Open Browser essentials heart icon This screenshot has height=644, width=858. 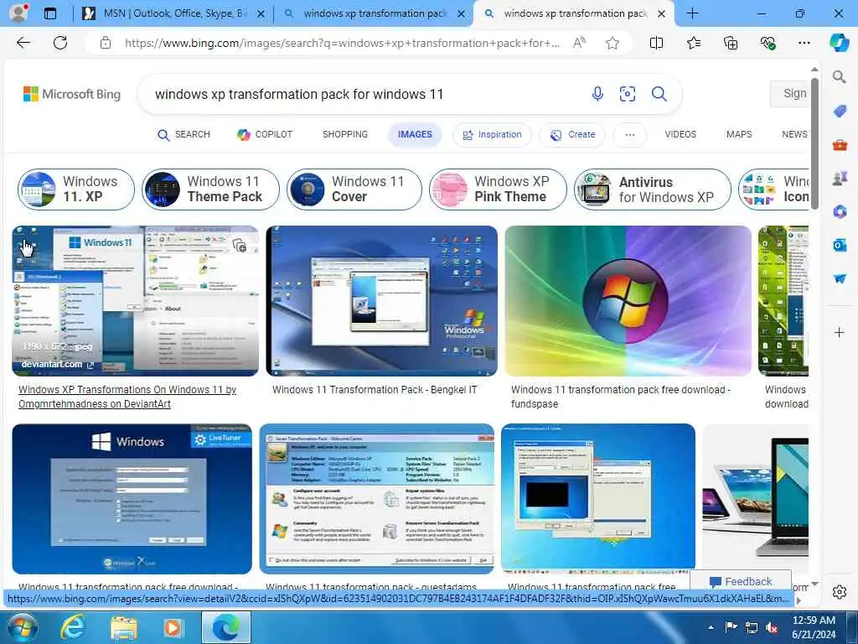pyautogui.click(x=768, y=43)
